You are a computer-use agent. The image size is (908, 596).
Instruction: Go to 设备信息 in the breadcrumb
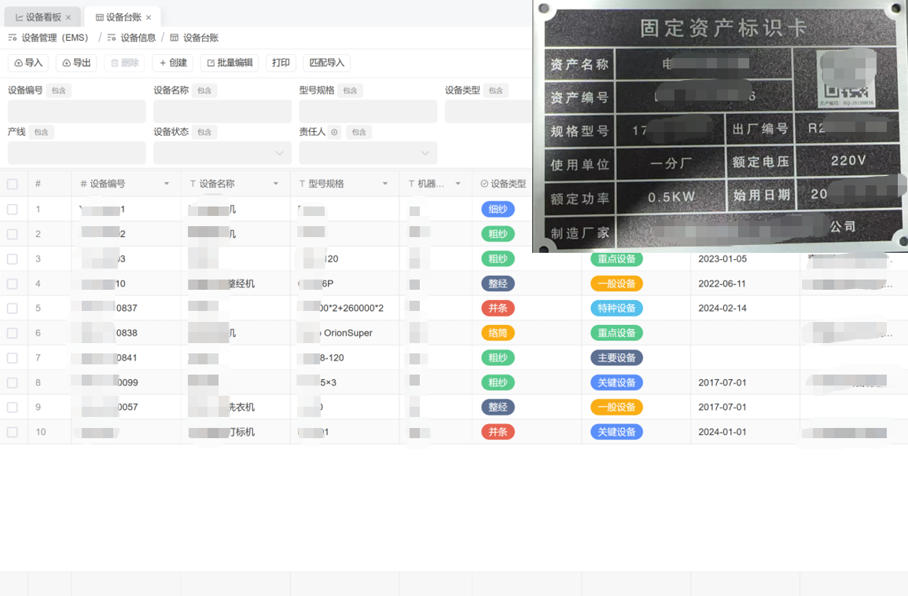coord(138,38)
